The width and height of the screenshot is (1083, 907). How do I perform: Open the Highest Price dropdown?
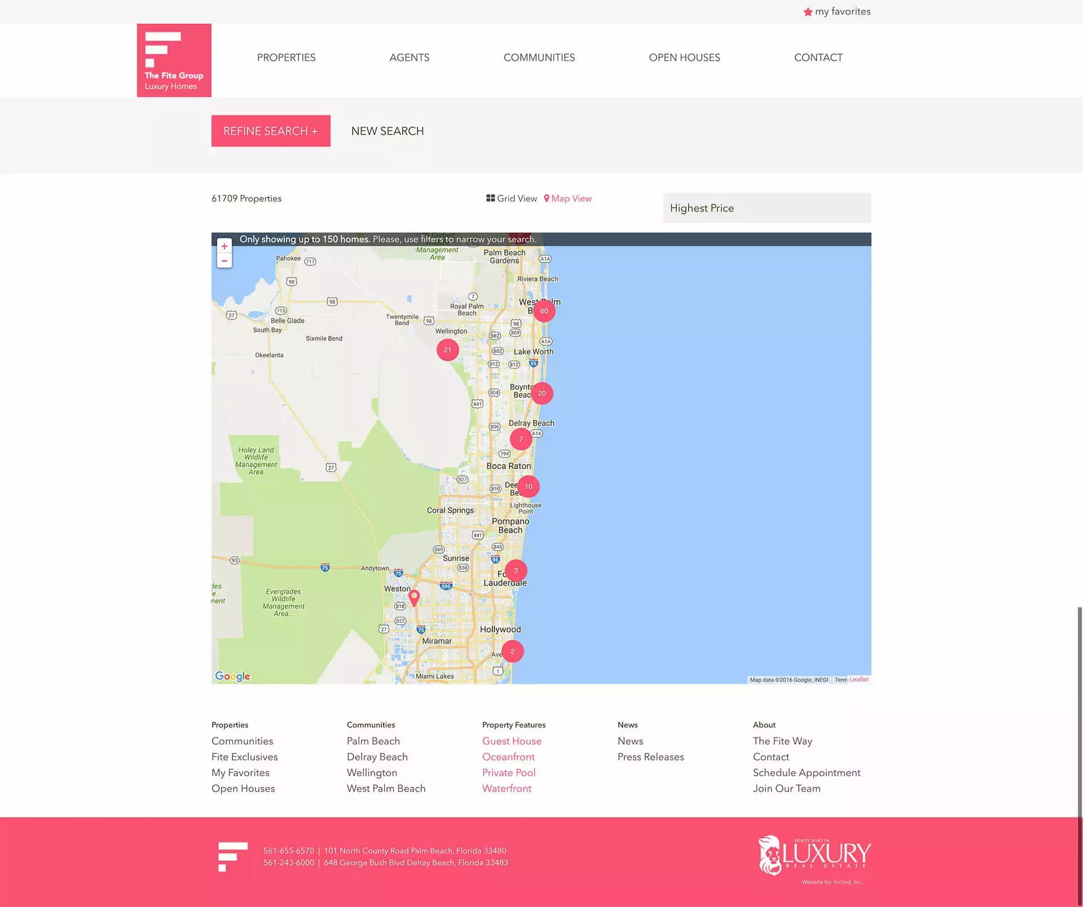(767, 208)
